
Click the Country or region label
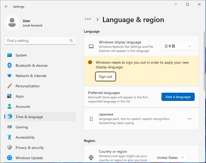pyautogui.click(x=113, y=151)
